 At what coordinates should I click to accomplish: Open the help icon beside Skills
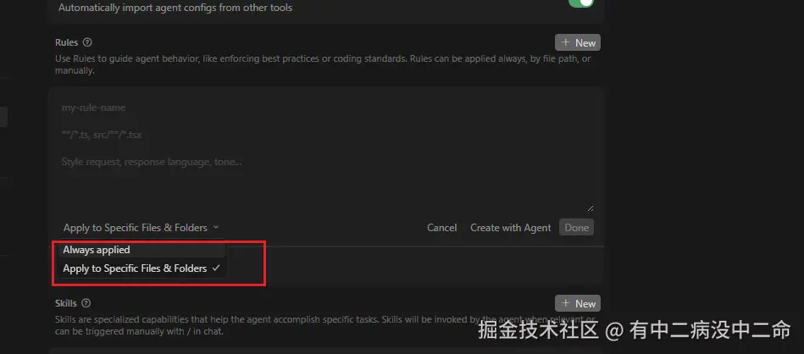86,303
